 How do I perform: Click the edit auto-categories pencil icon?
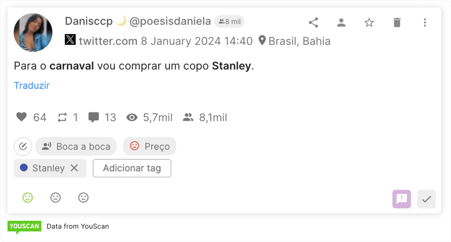pyautogui.click(x=23, y=146)
